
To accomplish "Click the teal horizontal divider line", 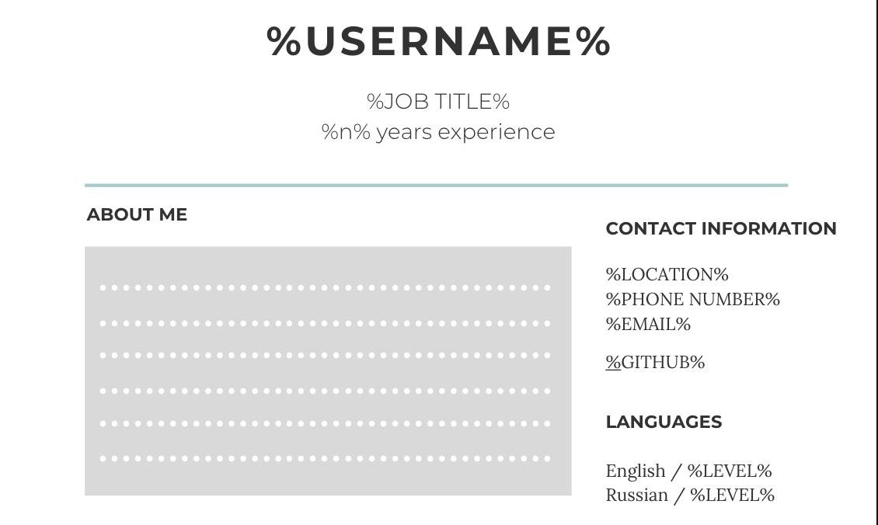I will pyautogui.click(x=436, y=186).
